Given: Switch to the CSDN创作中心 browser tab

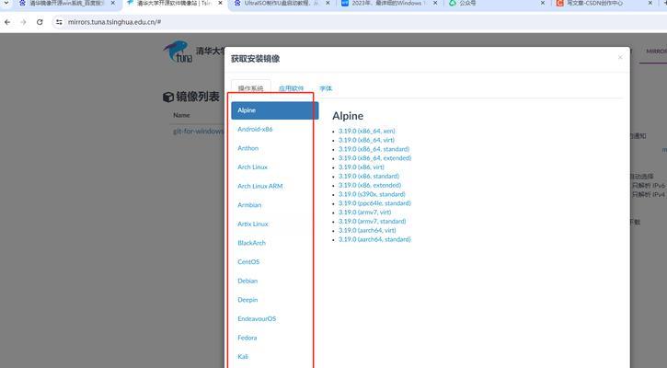Looking at the screenshot, I should [604, 3].
